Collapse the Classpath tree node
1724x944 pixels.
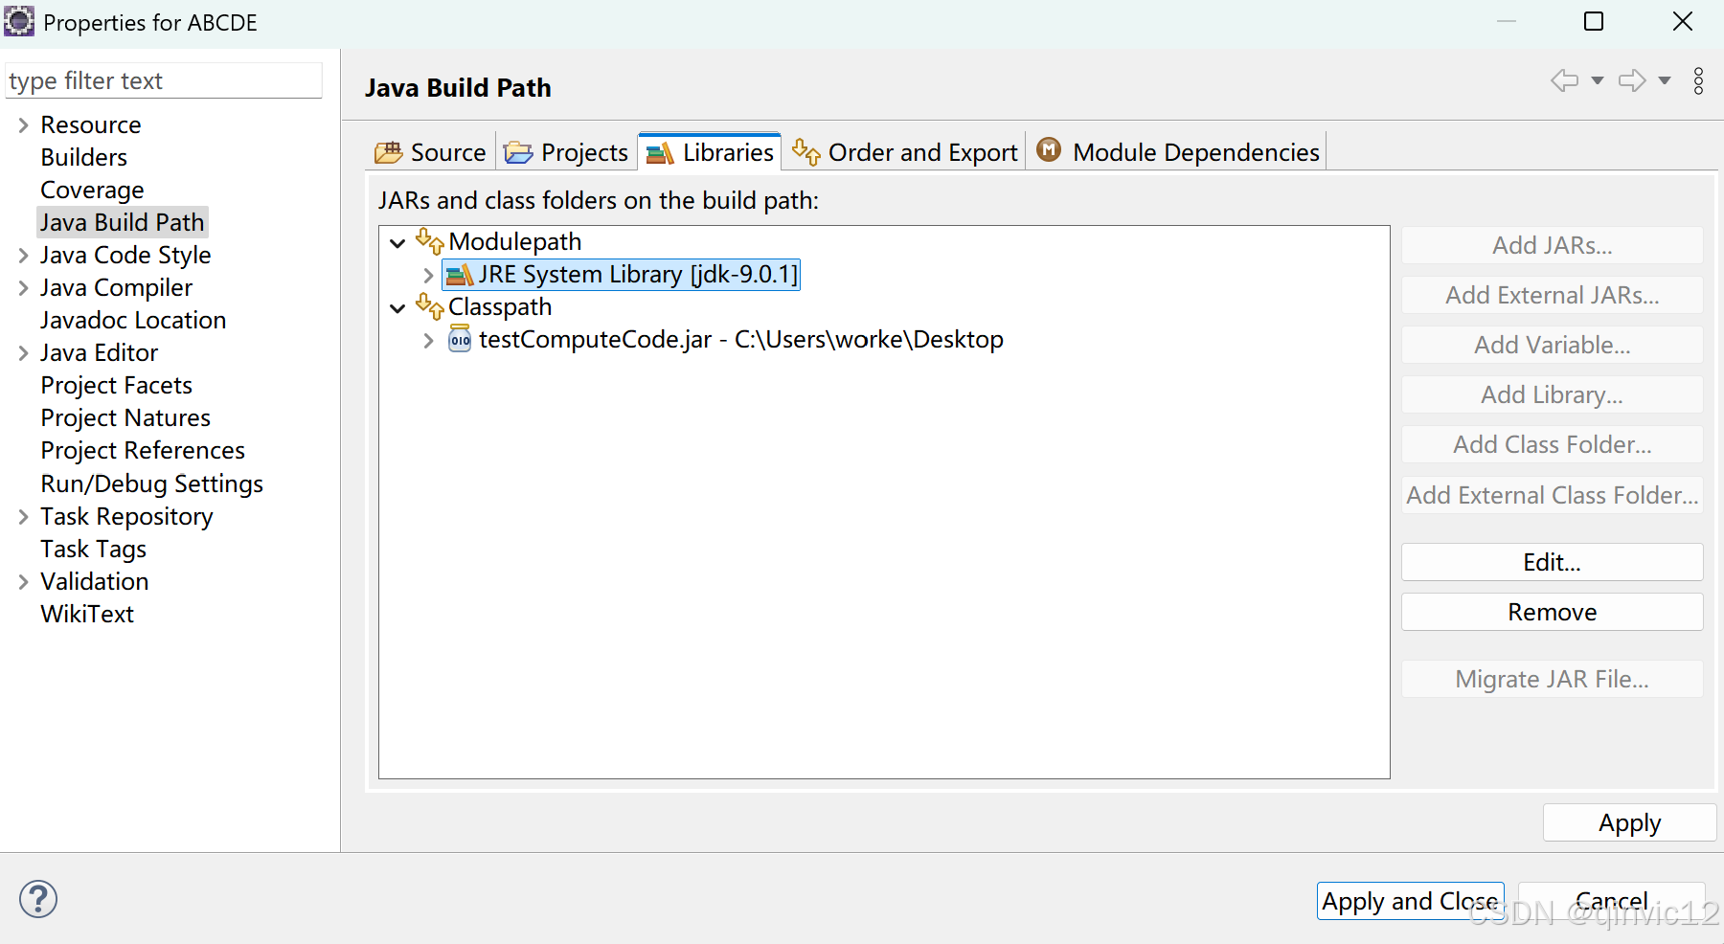(397, 308)
